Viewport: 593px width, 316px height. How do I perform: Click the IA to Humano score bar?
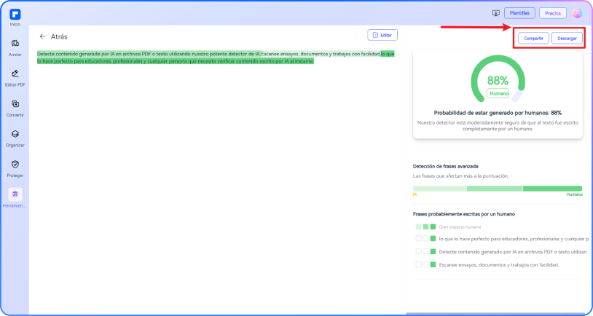[498, 189]
